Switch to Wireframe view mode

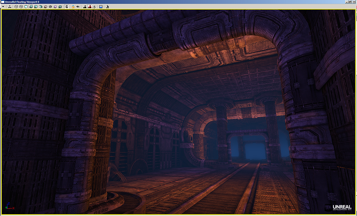[21, 7]
